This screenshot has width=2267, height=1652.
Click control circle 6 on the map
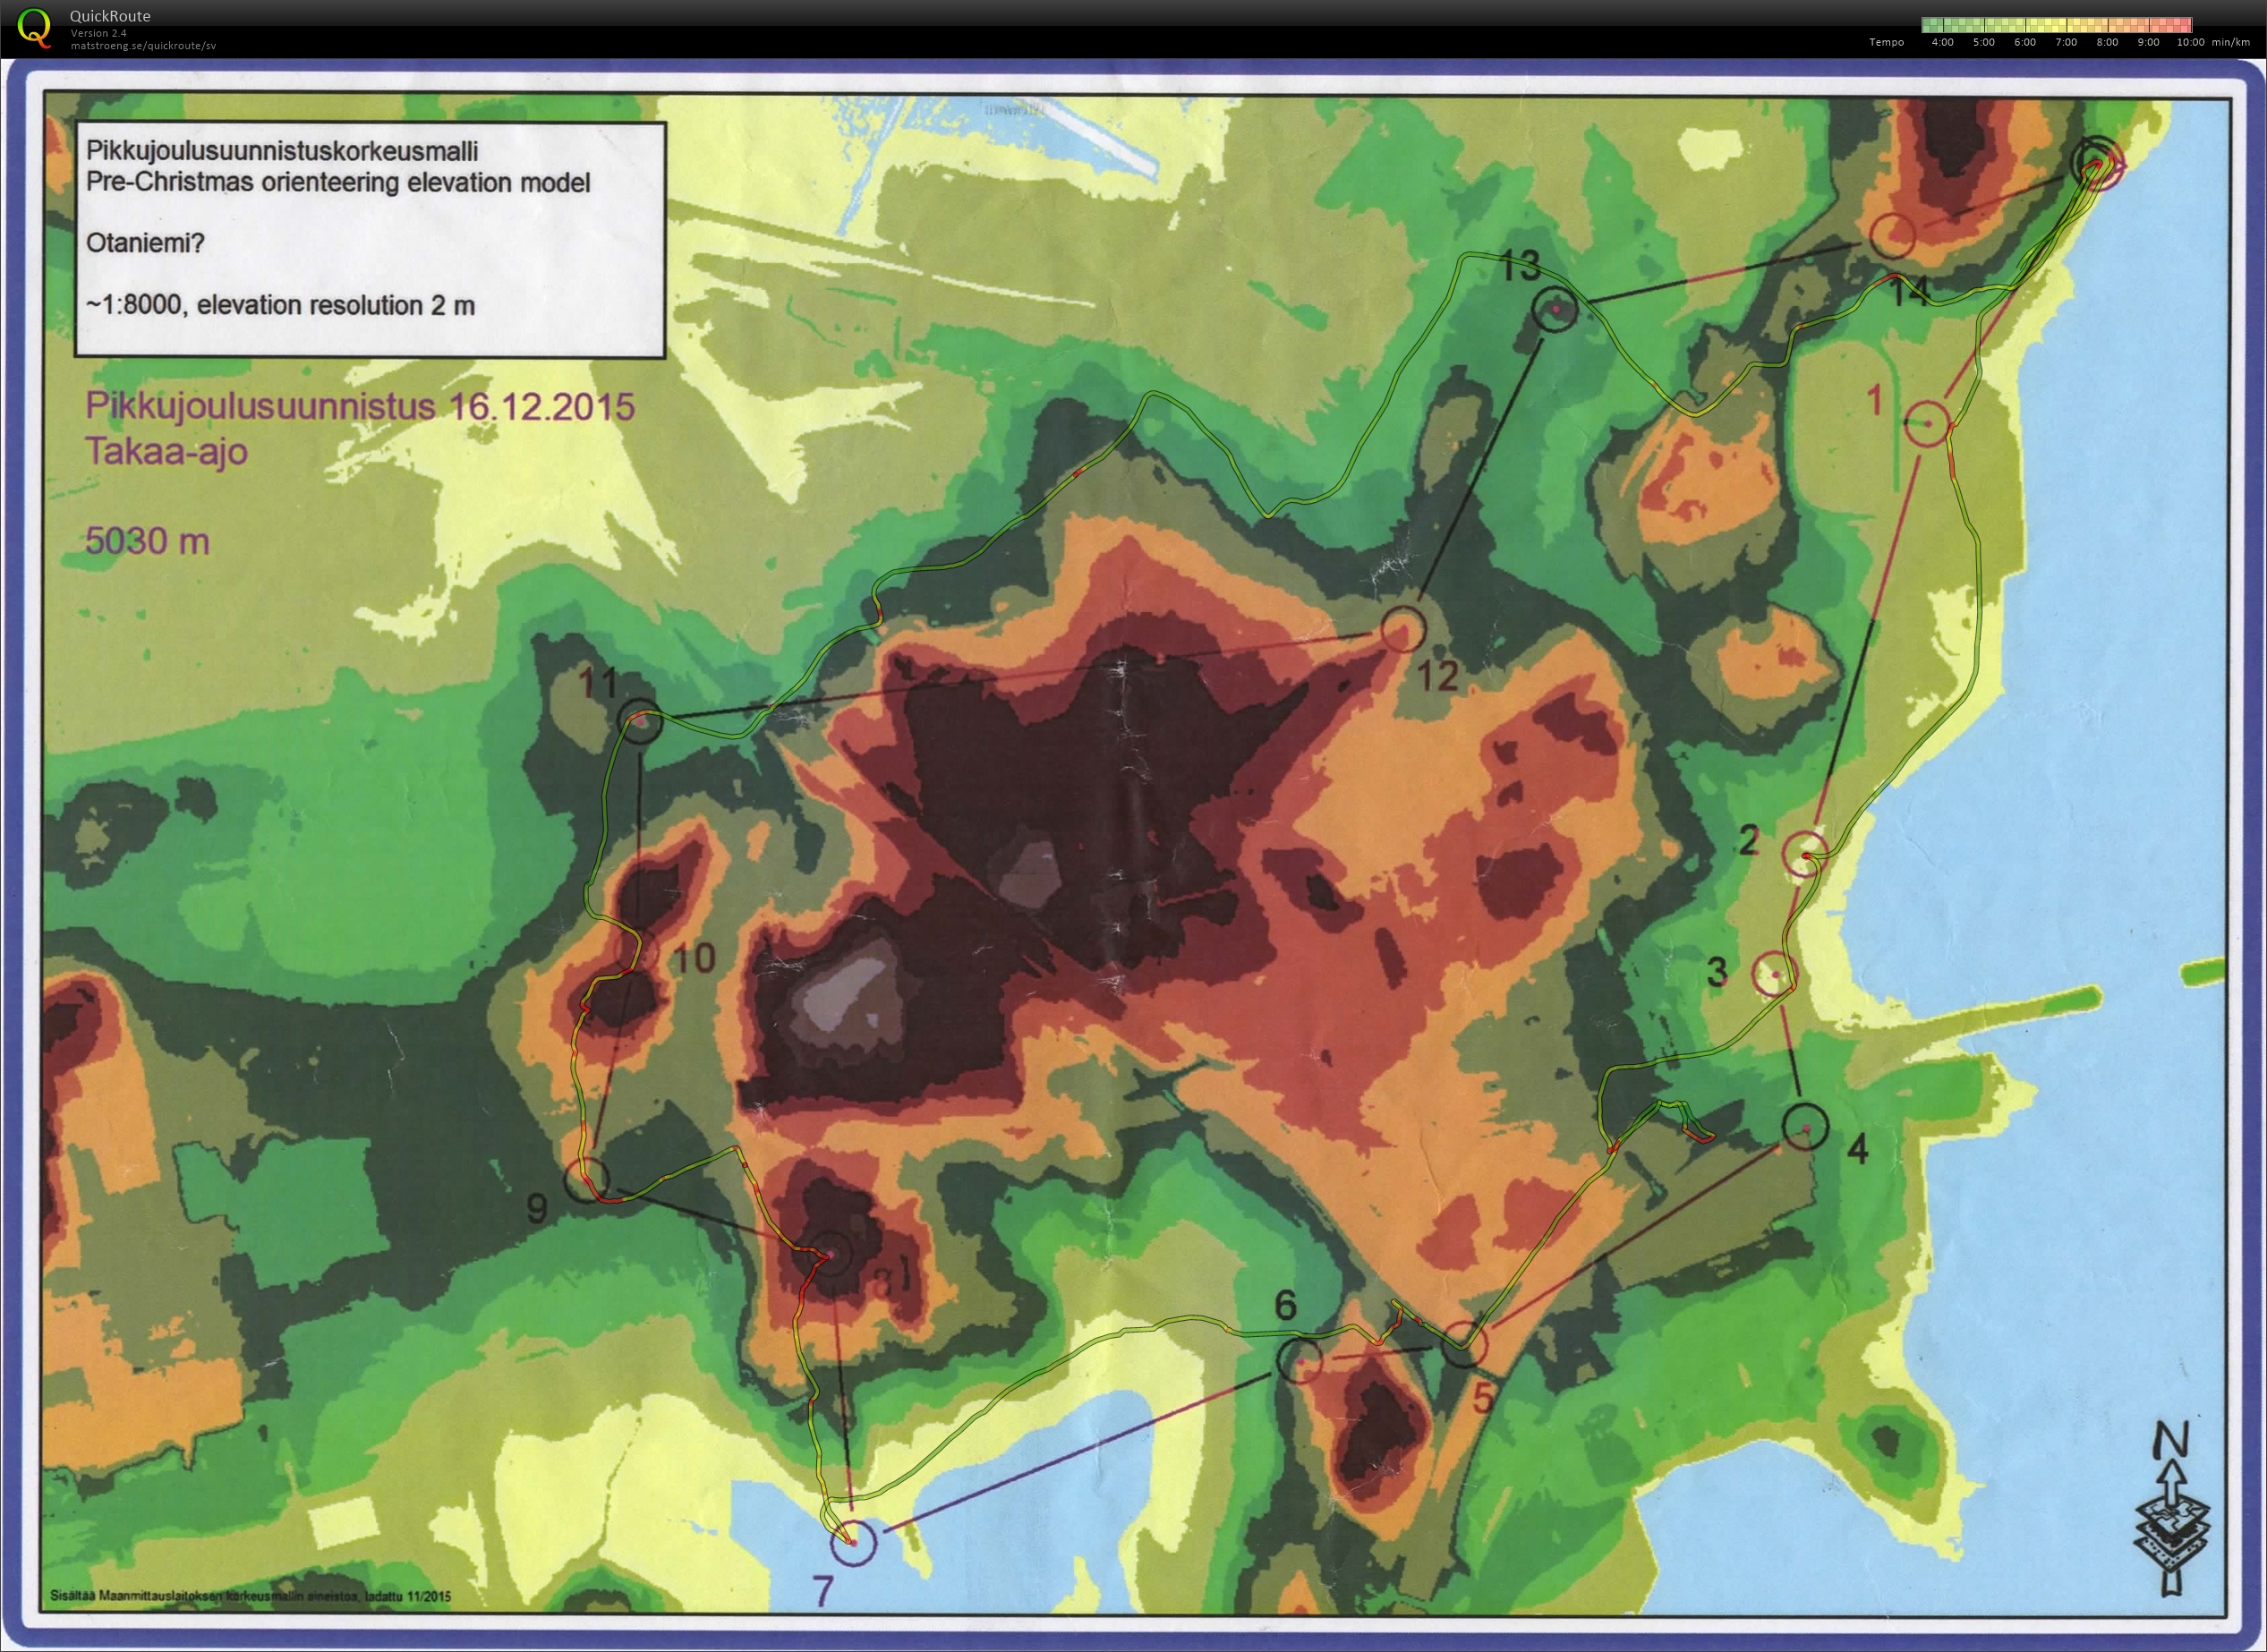coord(1299,1361)
